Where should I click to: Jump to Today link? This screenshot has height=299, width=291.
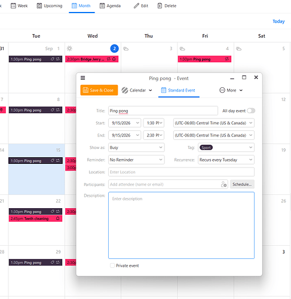point(278,22)
